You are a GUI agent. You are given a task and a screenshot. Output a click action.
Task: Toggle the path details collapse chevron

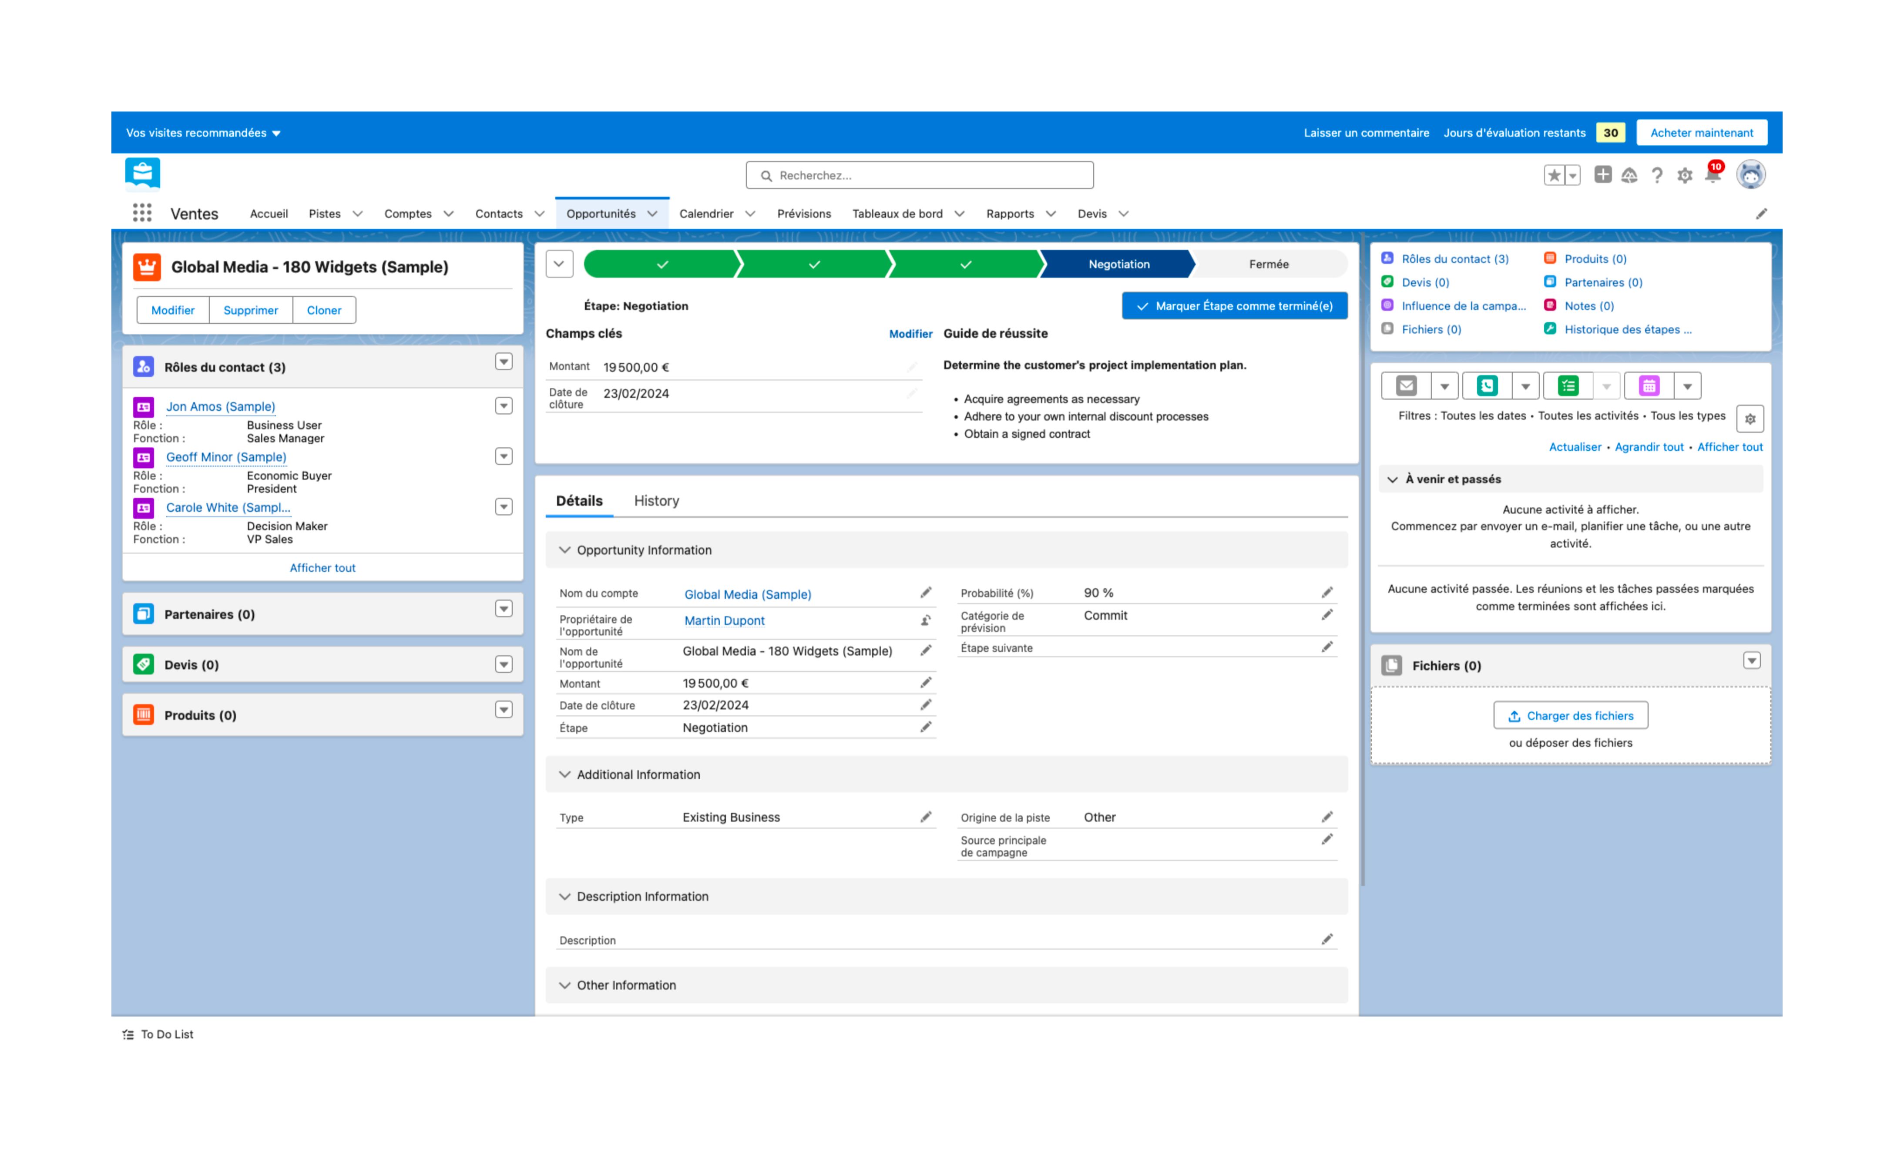558,264
